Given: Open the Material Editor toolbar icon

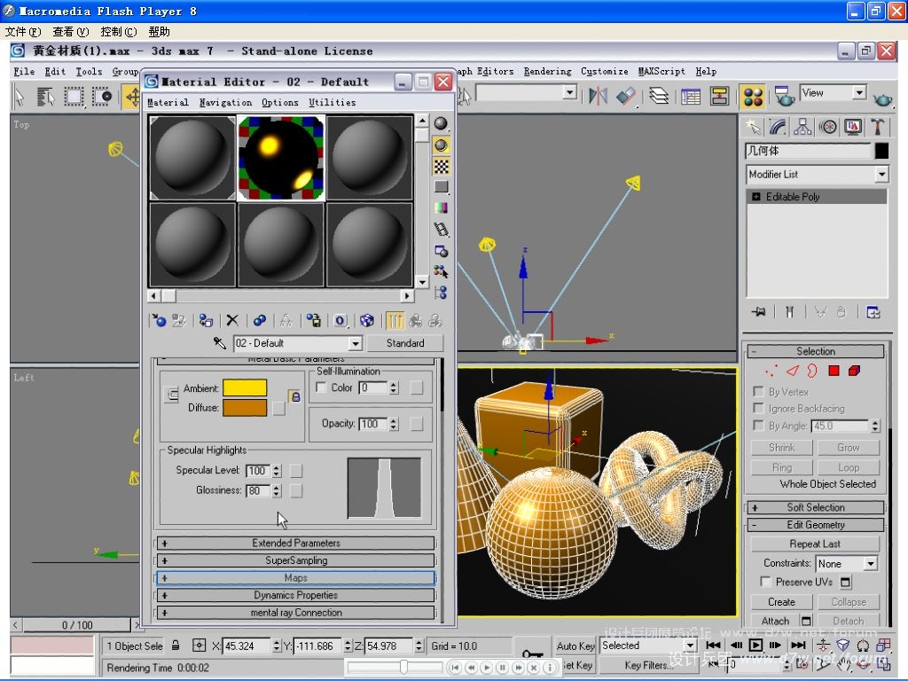Looking at the screenshot, I should click(753, 96).
